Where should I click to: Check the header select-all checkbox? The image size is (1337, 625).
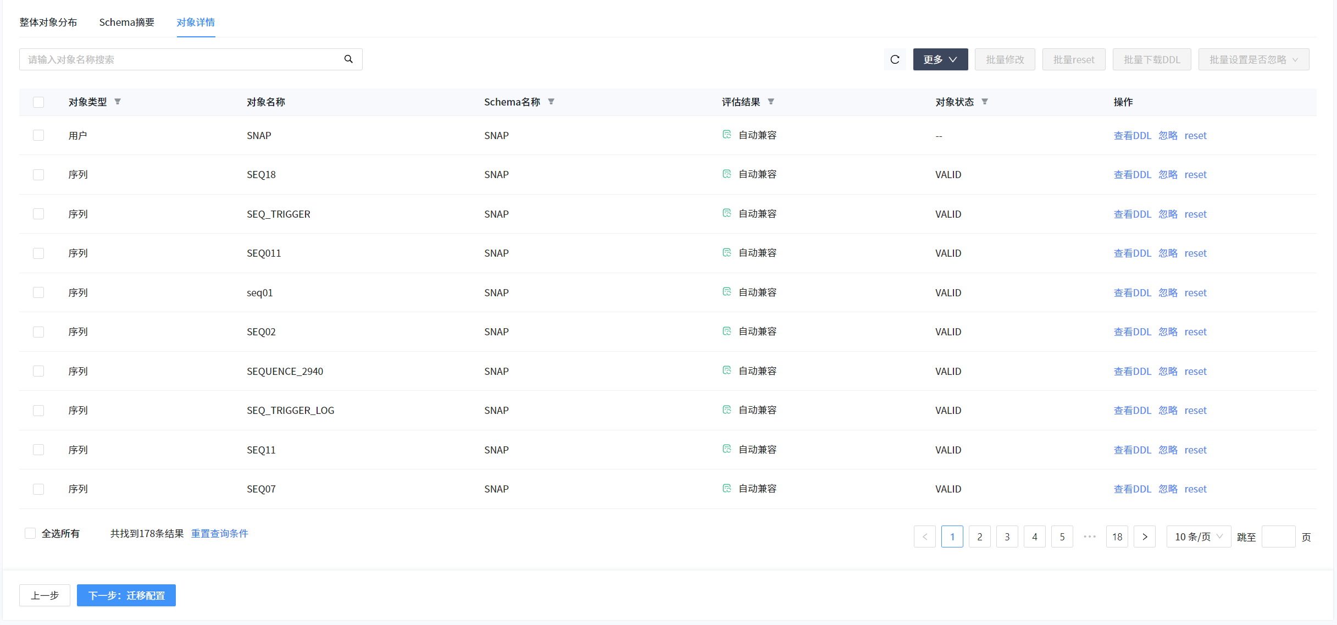pyautogui.click(x=38, y=102)
